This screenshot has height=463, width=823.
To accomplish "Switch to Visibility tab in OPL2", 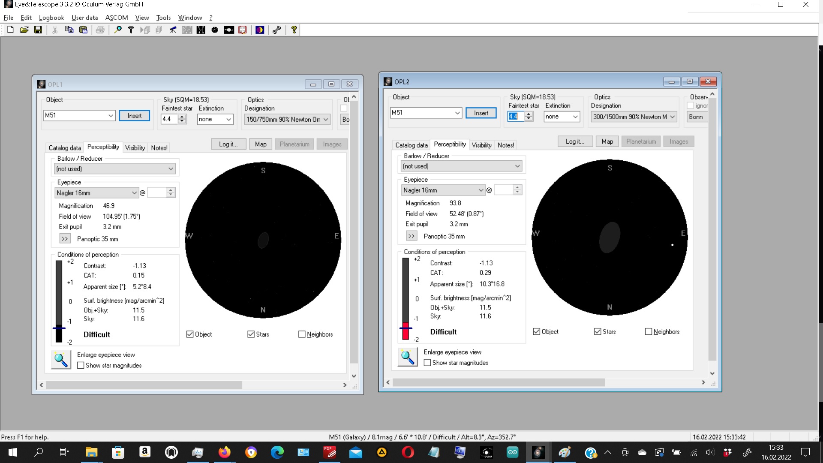I will pos(482,145).
